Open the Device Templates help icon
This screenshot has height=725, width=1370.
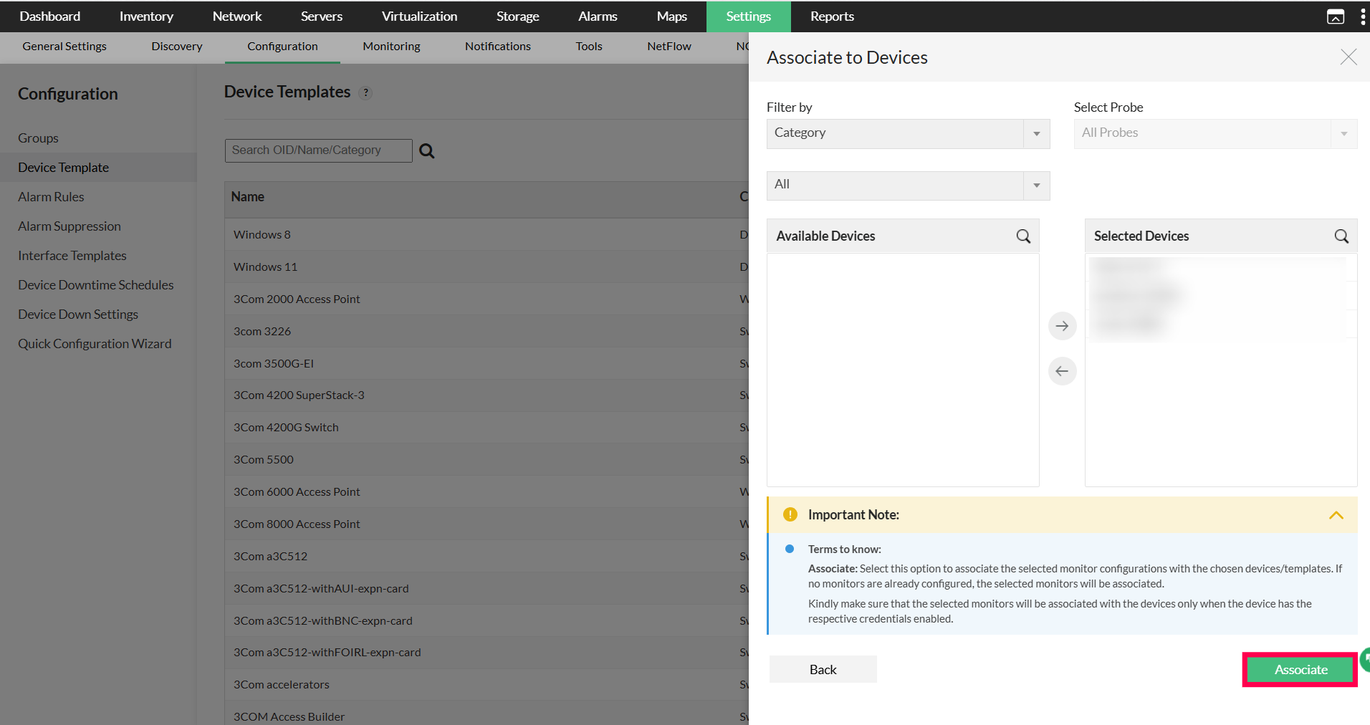365,92
